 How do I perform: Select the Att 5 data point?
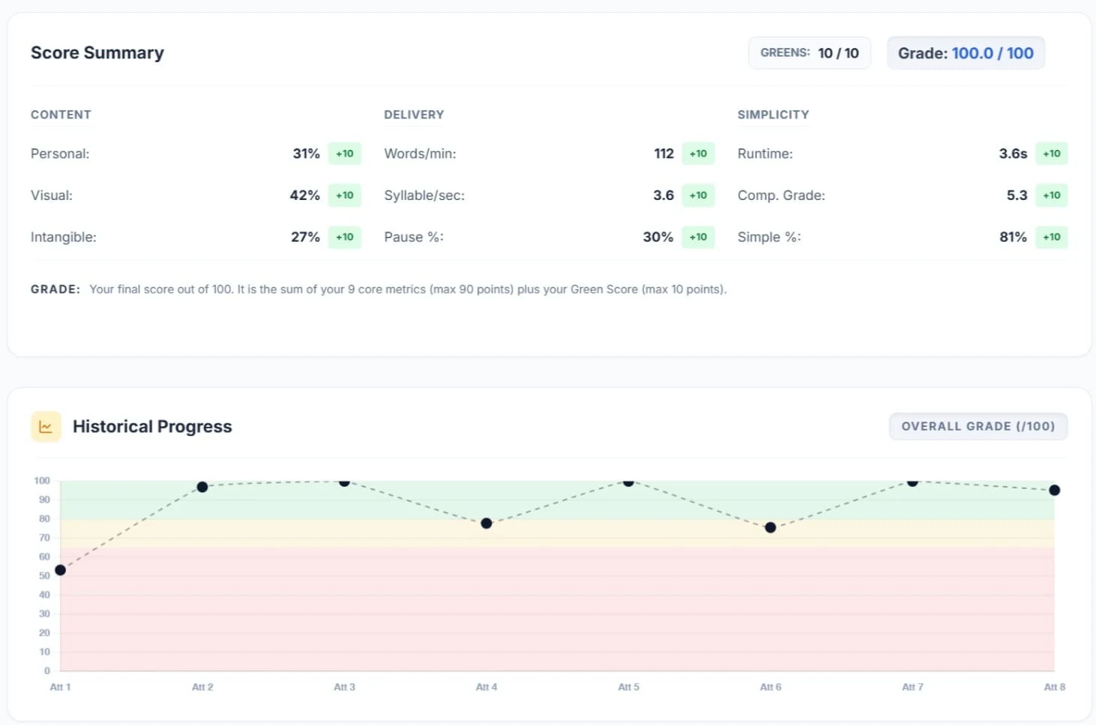(x=628, y=482)
